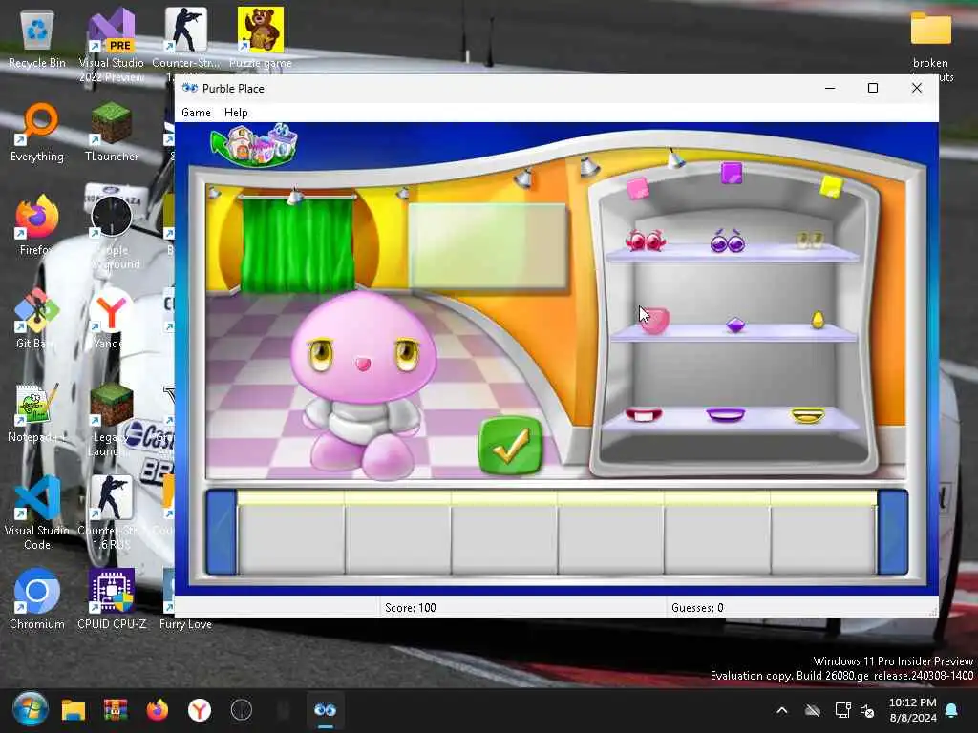
Task: Open Firefox from the taskbar
Action: 158,710
